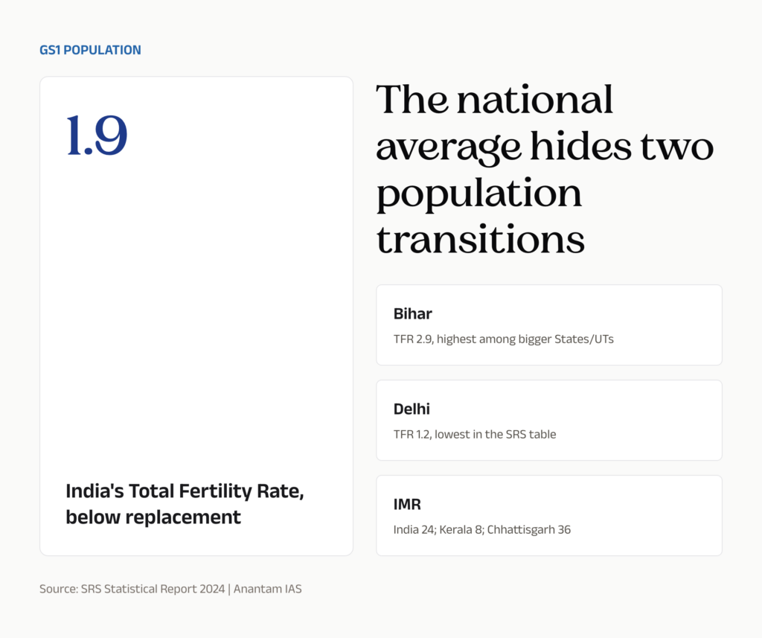Click the GS1 POPULATION category label

pyautogui.click(x=90, y=50)
